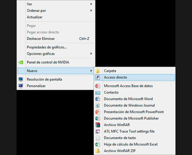This screenshot has width=192, height=155.
Task: Create Documento de Microsoft Word
Action: [x=134, y=99]
